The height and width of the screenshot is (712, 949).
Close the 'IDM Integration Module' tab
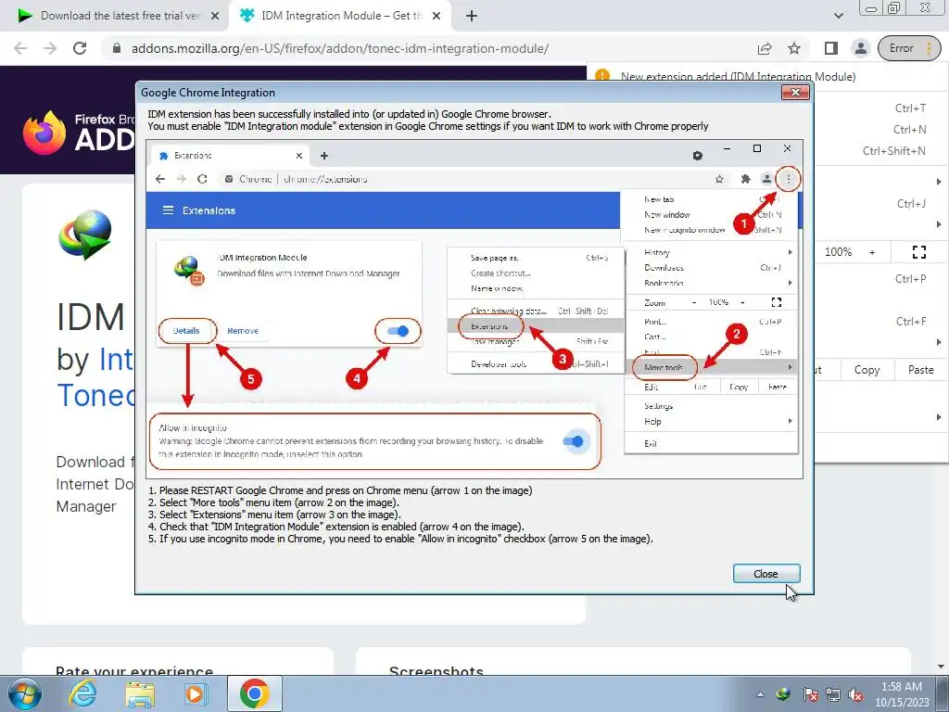pyautogui.click(x=437, y=16)
